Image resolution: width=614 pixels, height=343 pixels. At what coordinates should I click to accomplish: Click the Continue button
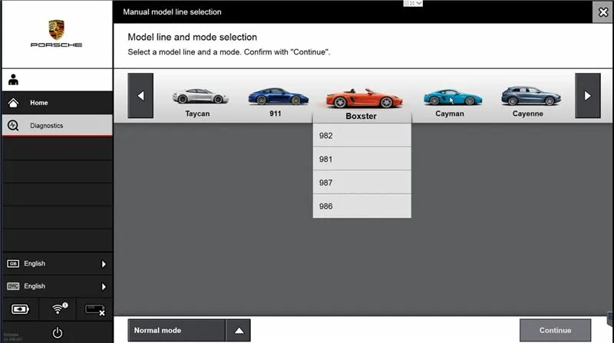[555, 331]
